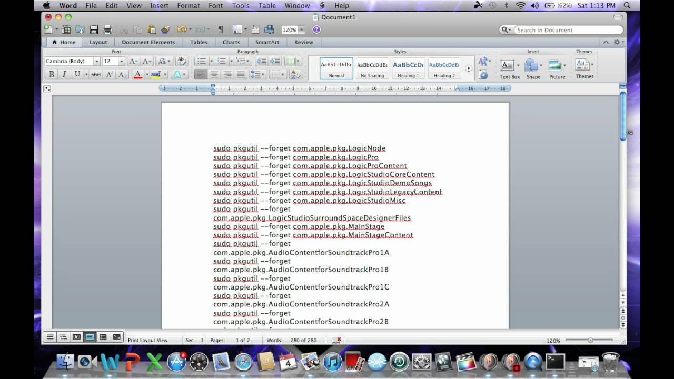Click the Print icon in toolbar

pyautogui.click(x=107, y=29)
